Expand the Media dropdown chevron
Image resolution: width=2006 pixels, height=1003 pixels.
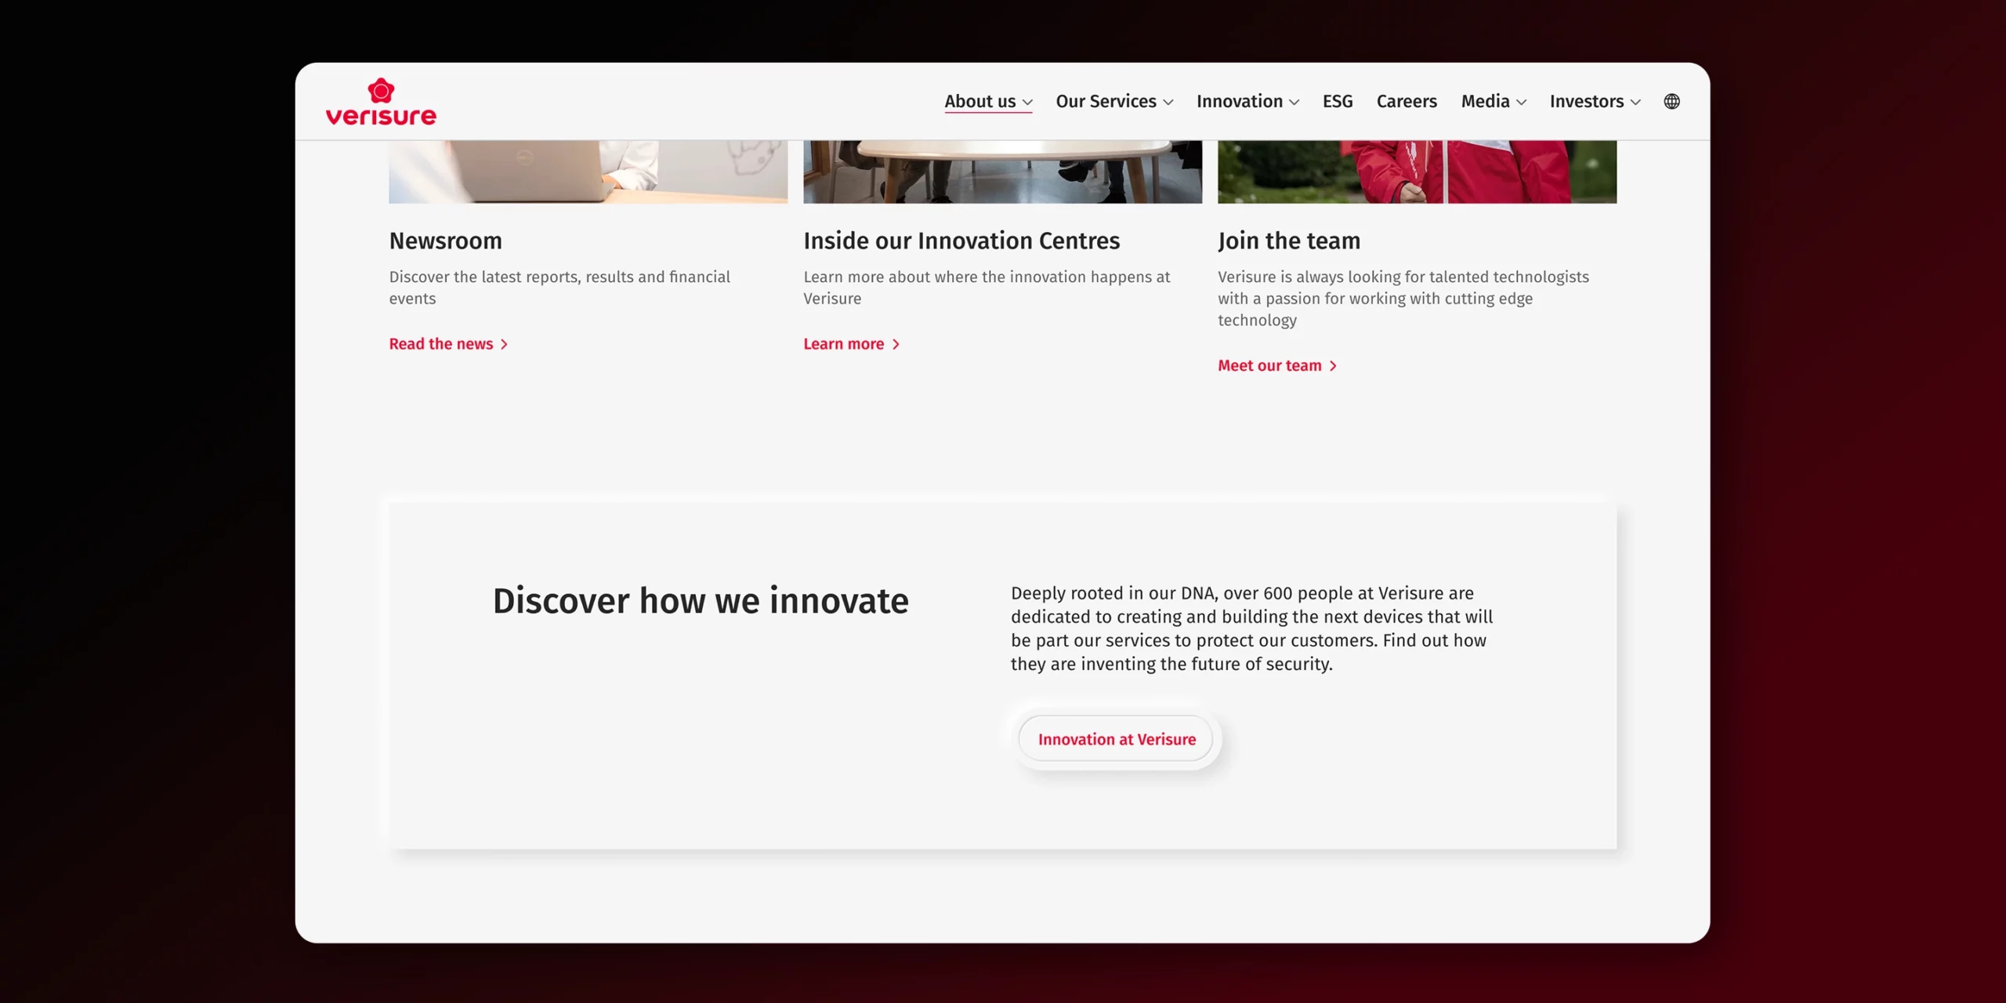point(1522,103)
